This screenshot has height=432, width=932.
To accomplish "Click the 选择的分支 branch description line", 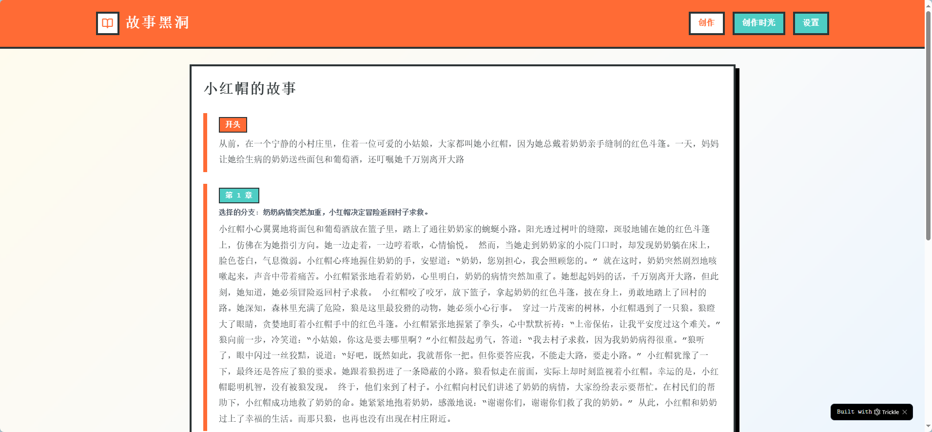I will point(324,212).
